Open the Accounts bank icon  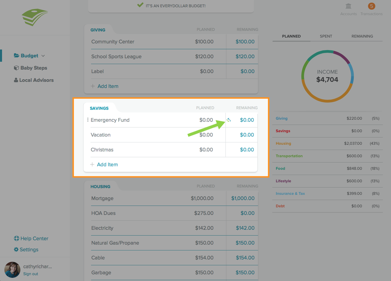pos(348,6)
